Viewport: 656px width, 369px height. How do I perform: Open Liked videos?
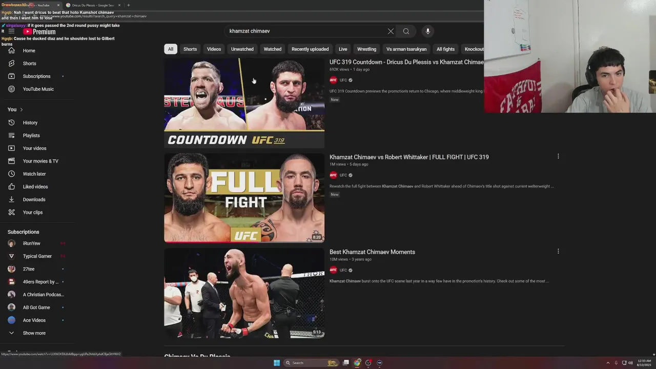coord(37,187)
